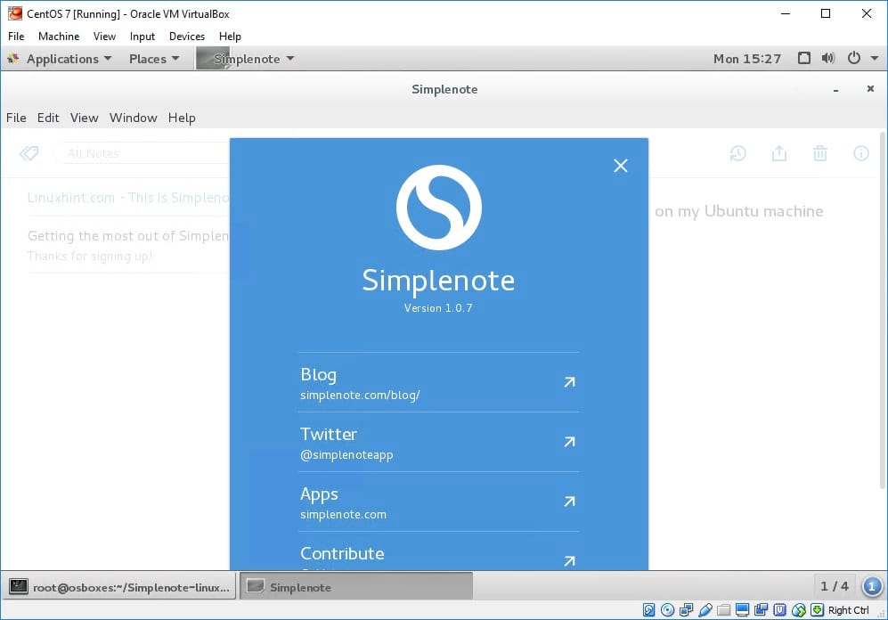Click the power icon in GNOME top bar
The height and width of the screenshot is (620, 888).
point(854,58)
